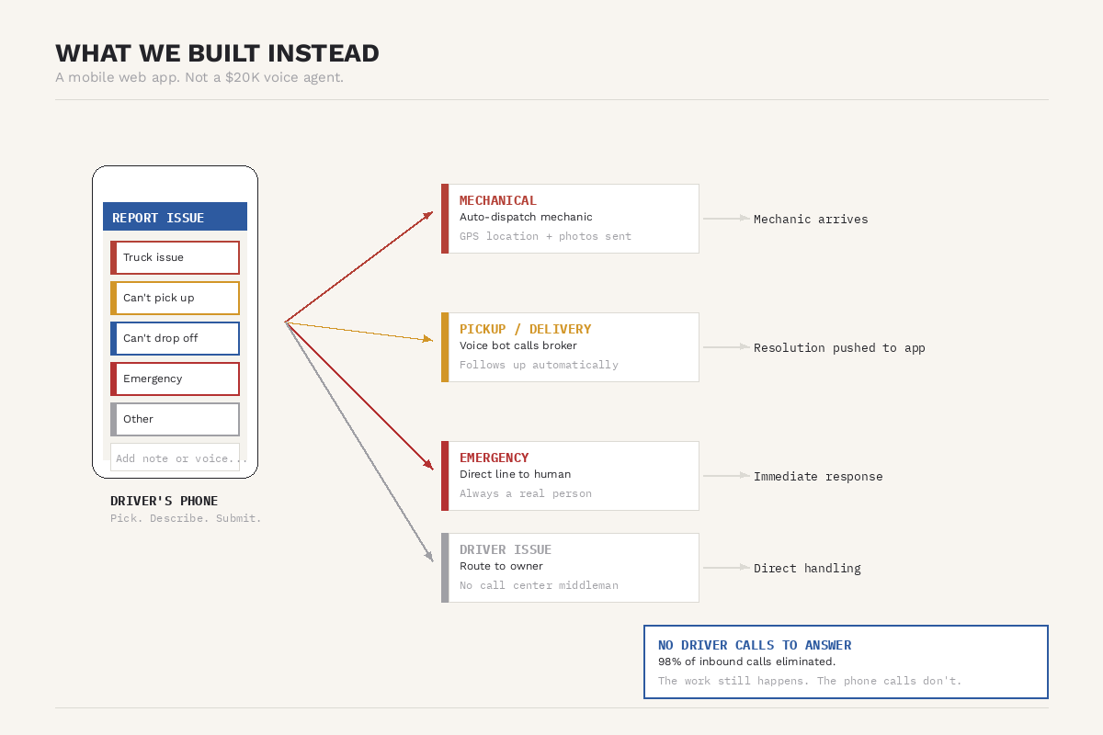
Task: Open the PICKUP / DELIVERY card
Action: 570,346
